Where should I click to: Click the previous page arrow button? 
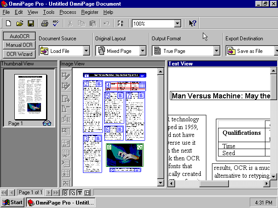point(12,192)
